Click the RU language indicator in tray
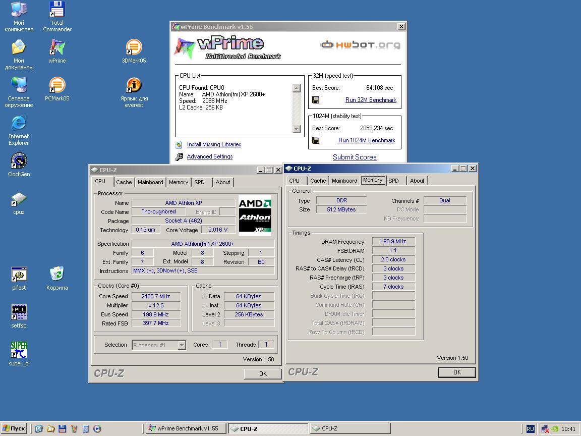 (x=530, y=429)
